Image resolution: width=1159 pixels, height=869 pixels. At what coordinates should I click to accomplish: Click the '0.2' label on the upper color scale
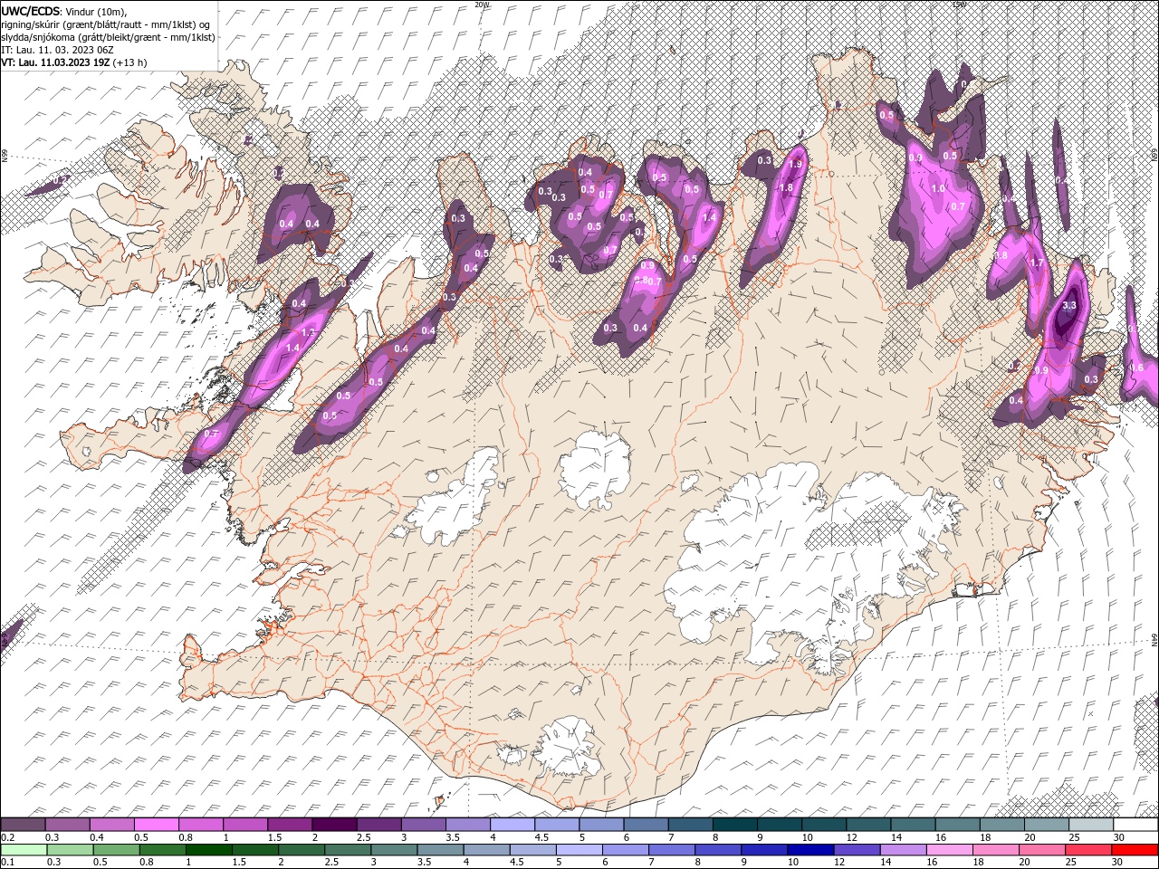[6, 837]
